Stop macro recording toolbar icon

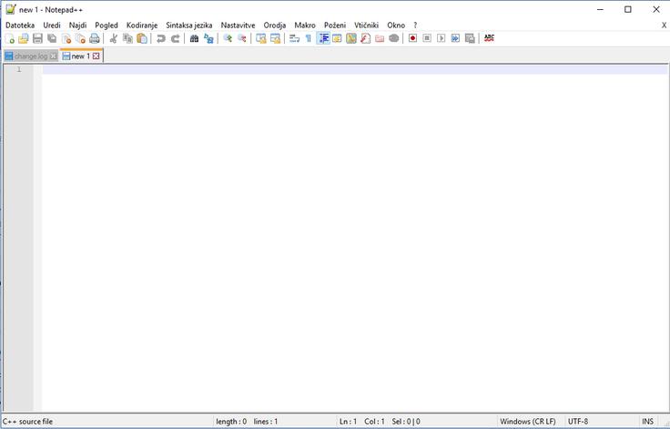click(426, 38)
